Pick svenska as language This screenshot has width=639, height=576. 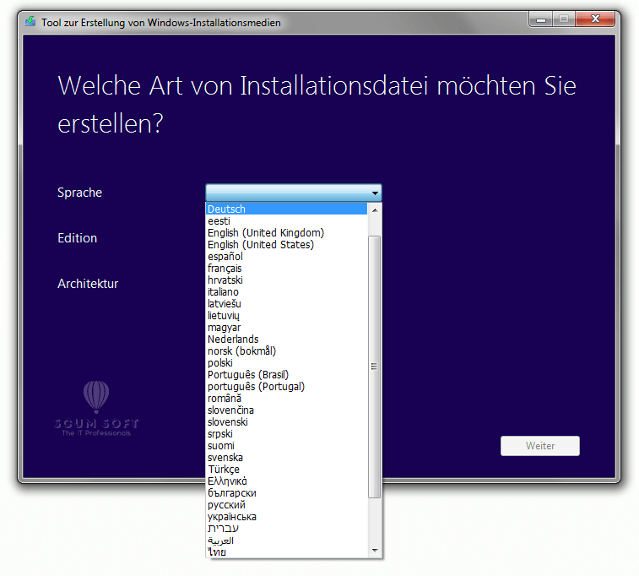pyautogui.click(x=286, y=458)
